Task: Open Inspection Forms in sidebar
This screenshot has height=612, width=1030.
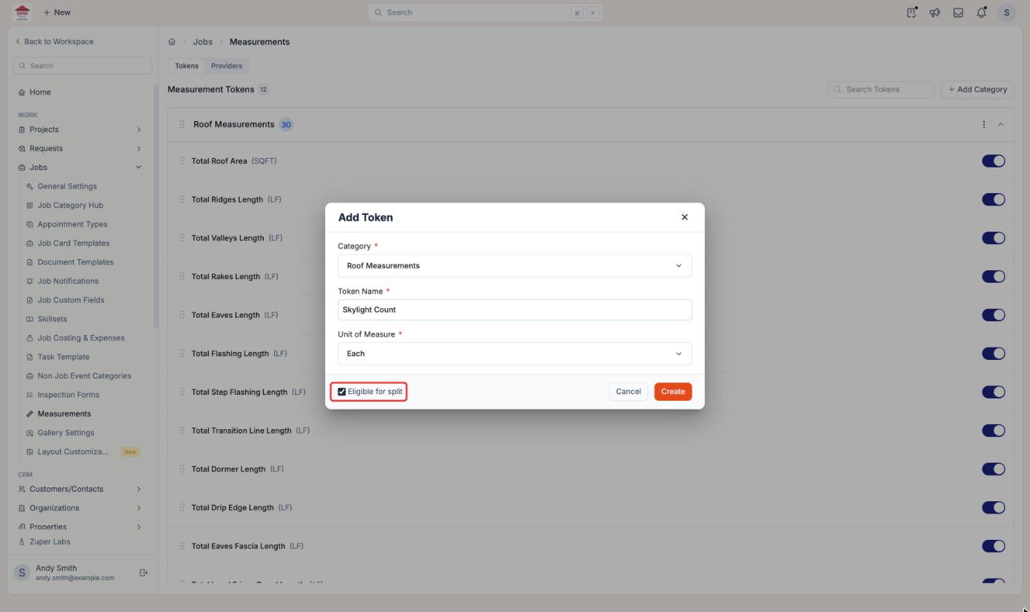Action: (69, 395)
